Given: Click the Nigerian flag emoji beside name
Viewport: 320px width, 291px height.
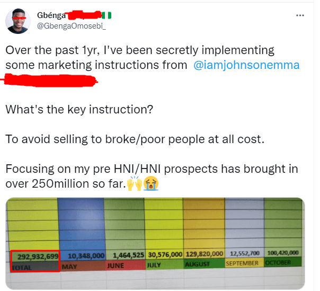Looking at the screenshot, I should tap(106, 15).
